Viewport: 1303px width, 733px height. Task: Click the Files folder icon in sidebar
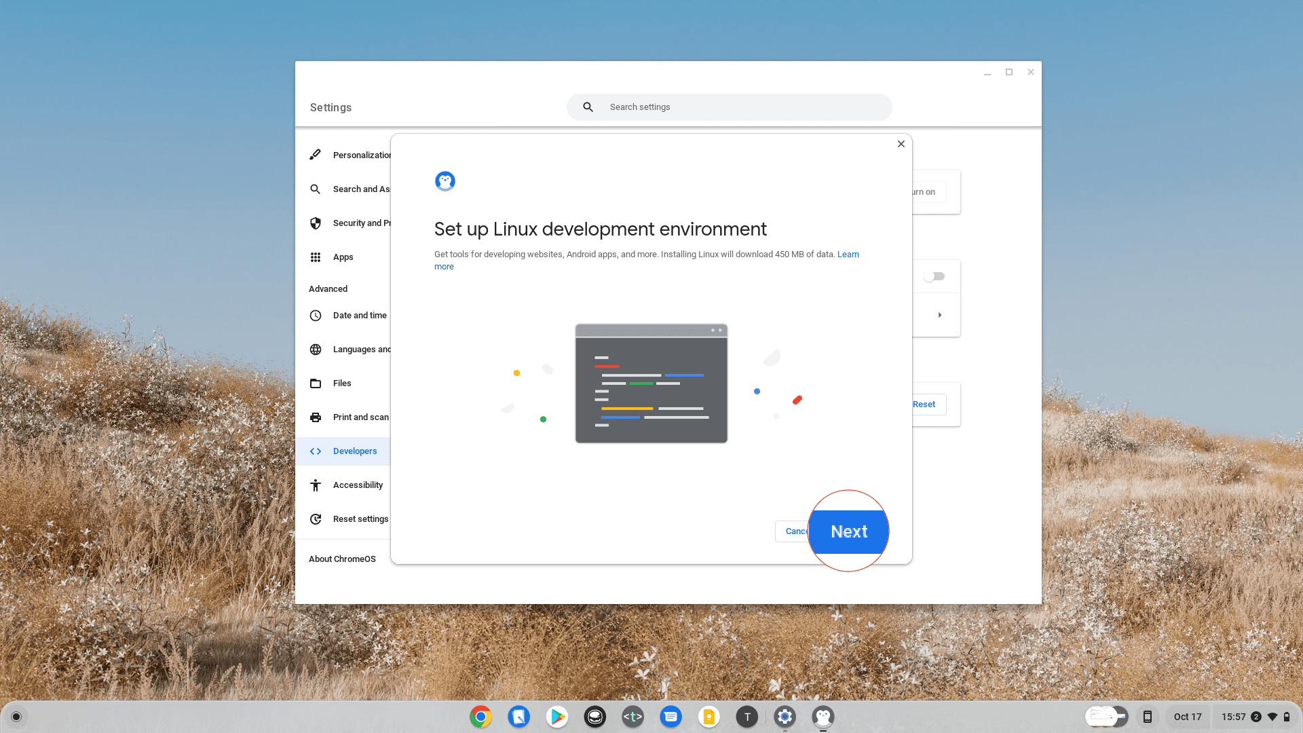tap(316, 383)
